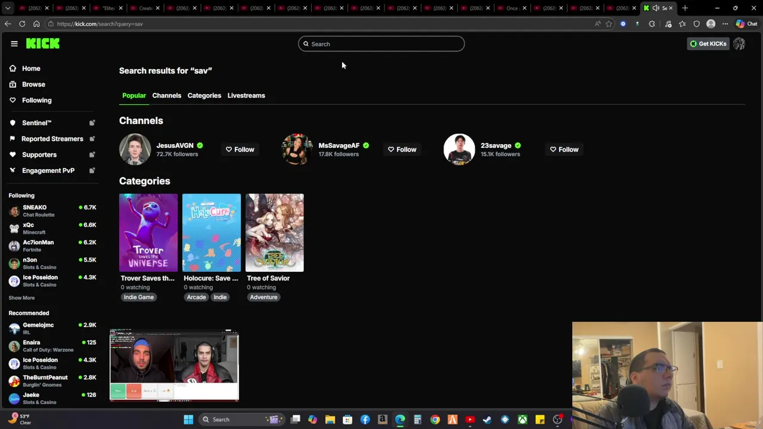Open the Browse section in sidebar
The width and height of the screenshot is (763, 429).
click(x=33, y=85)
